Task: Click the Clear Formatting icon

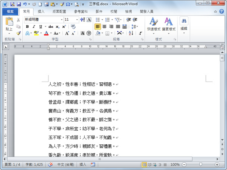Action: [73, 26]
